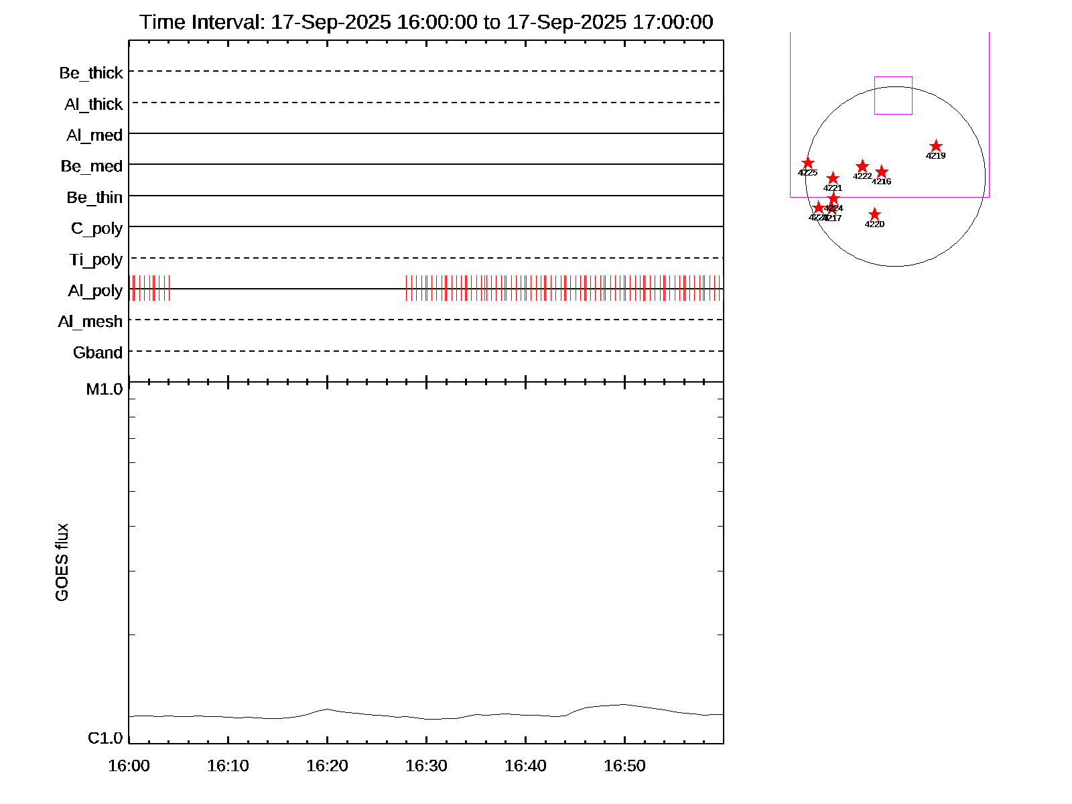Click the star for active region 4221
Image resolution: width=1072 pixels, height=804 pixels.
833,178
